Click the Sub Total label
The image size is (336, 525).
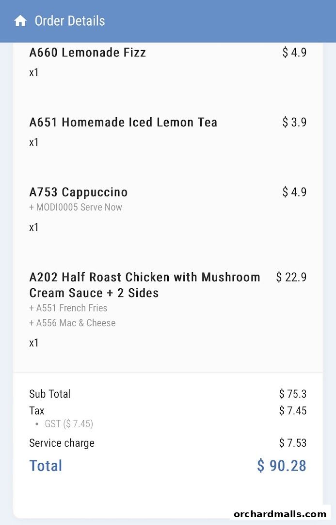click(50, 394)
